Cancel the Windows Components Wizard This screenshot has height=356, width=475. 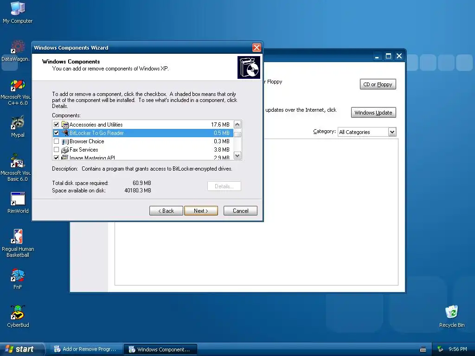pos(241,211)
